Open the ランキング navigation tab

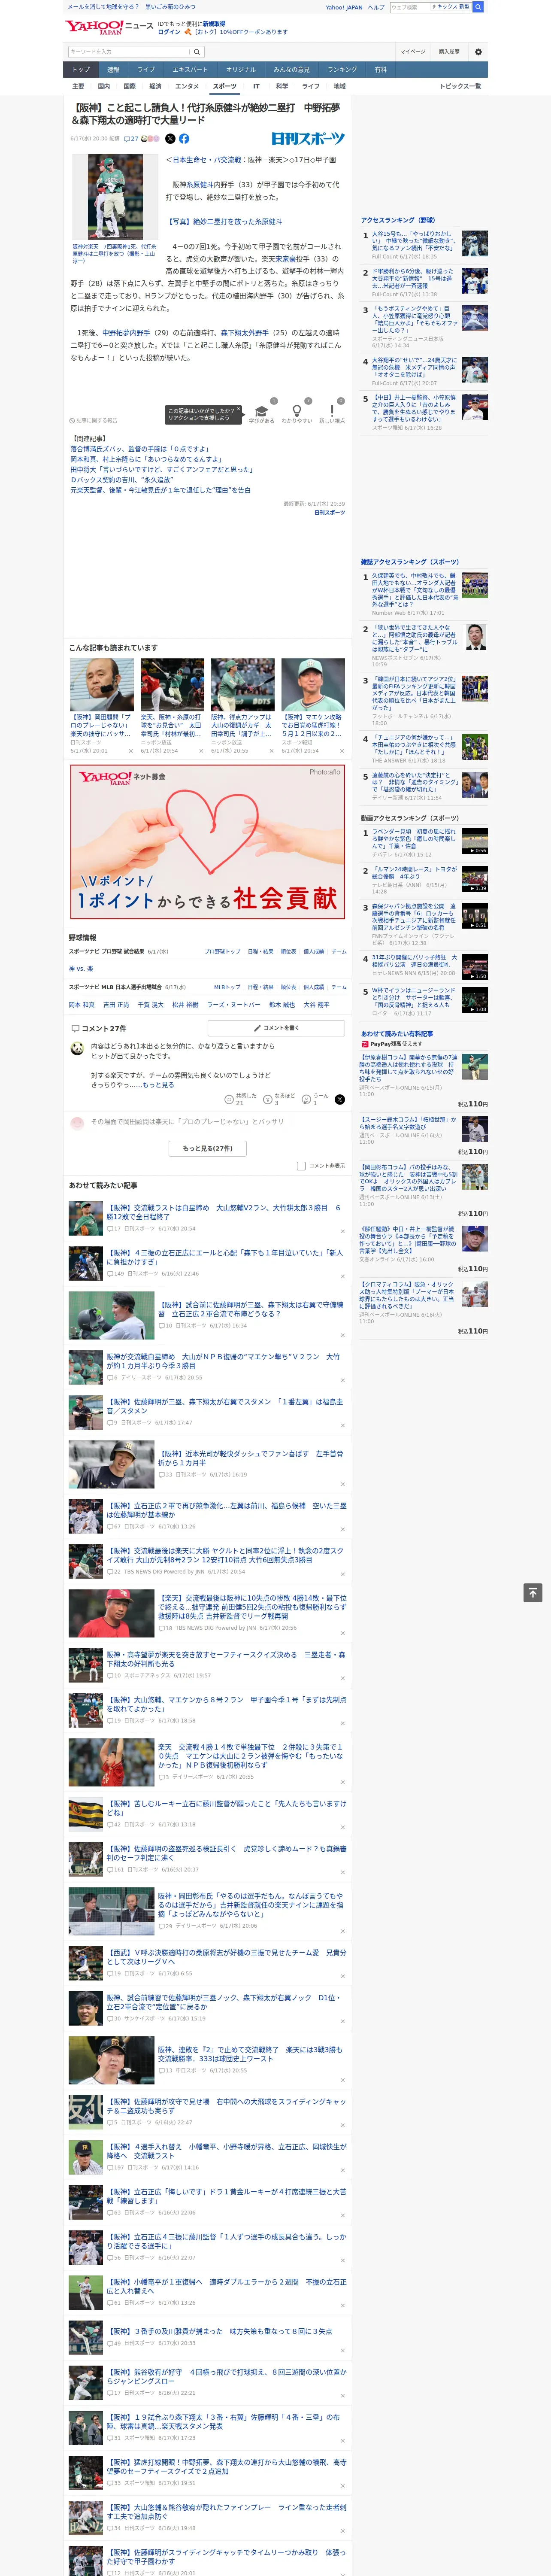tap(342, 70)
